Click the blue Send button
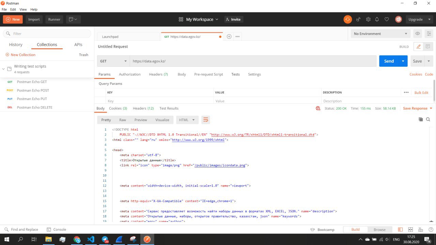The height and width of the screenshot is (245, 436). (389, 61)
